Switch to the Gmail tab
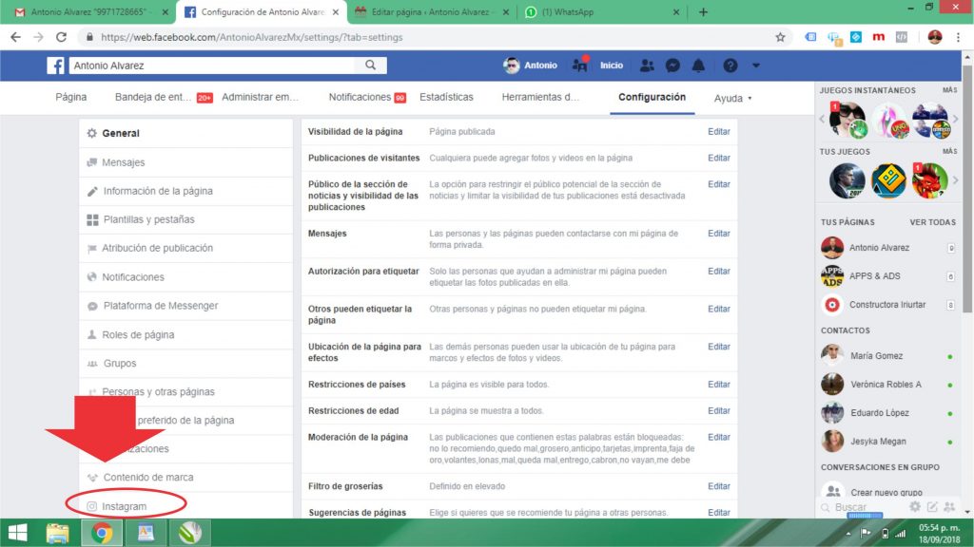This screenshot has width=974, height=547. point(91,11)
